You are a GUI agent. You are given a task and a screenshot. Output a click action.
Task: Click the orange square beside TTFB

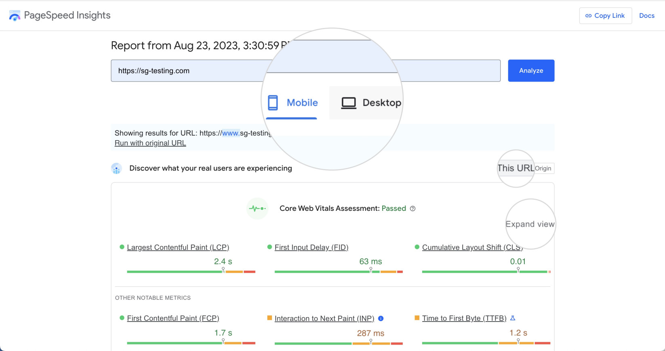coord(417,318)
